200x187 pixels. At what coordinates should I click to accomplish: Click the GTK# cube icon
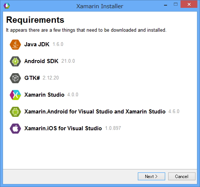click(x=15, y=78)
